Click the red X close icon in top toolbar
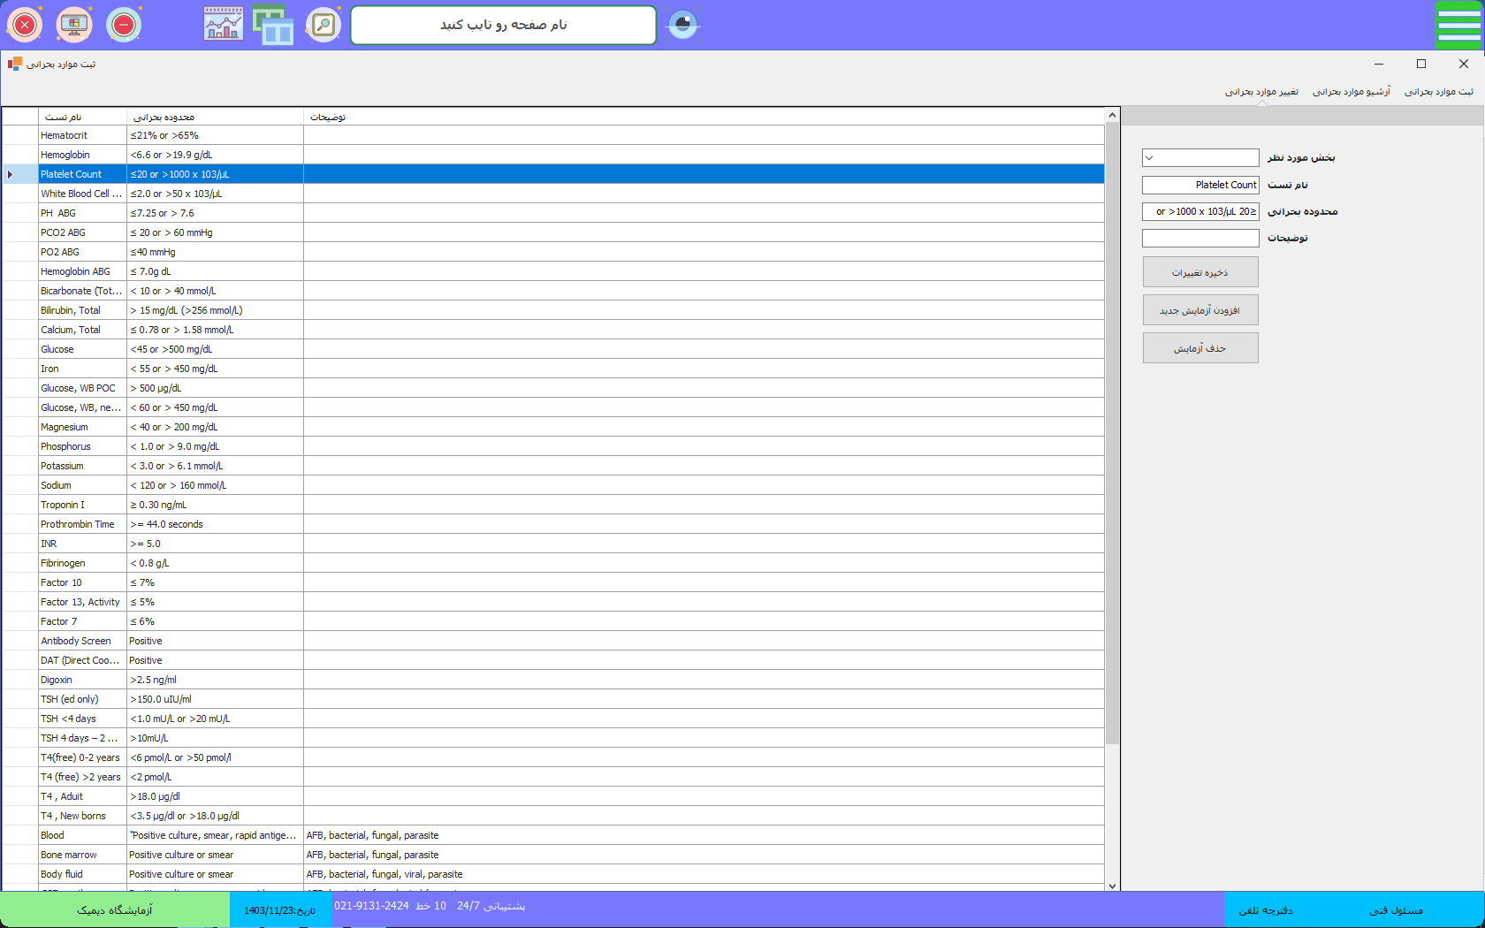This screenshot has height=928, width=1485. [x=25, y=25]
